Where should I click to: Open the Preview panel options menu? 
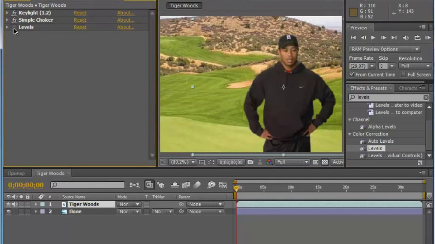tap(422, 27)
